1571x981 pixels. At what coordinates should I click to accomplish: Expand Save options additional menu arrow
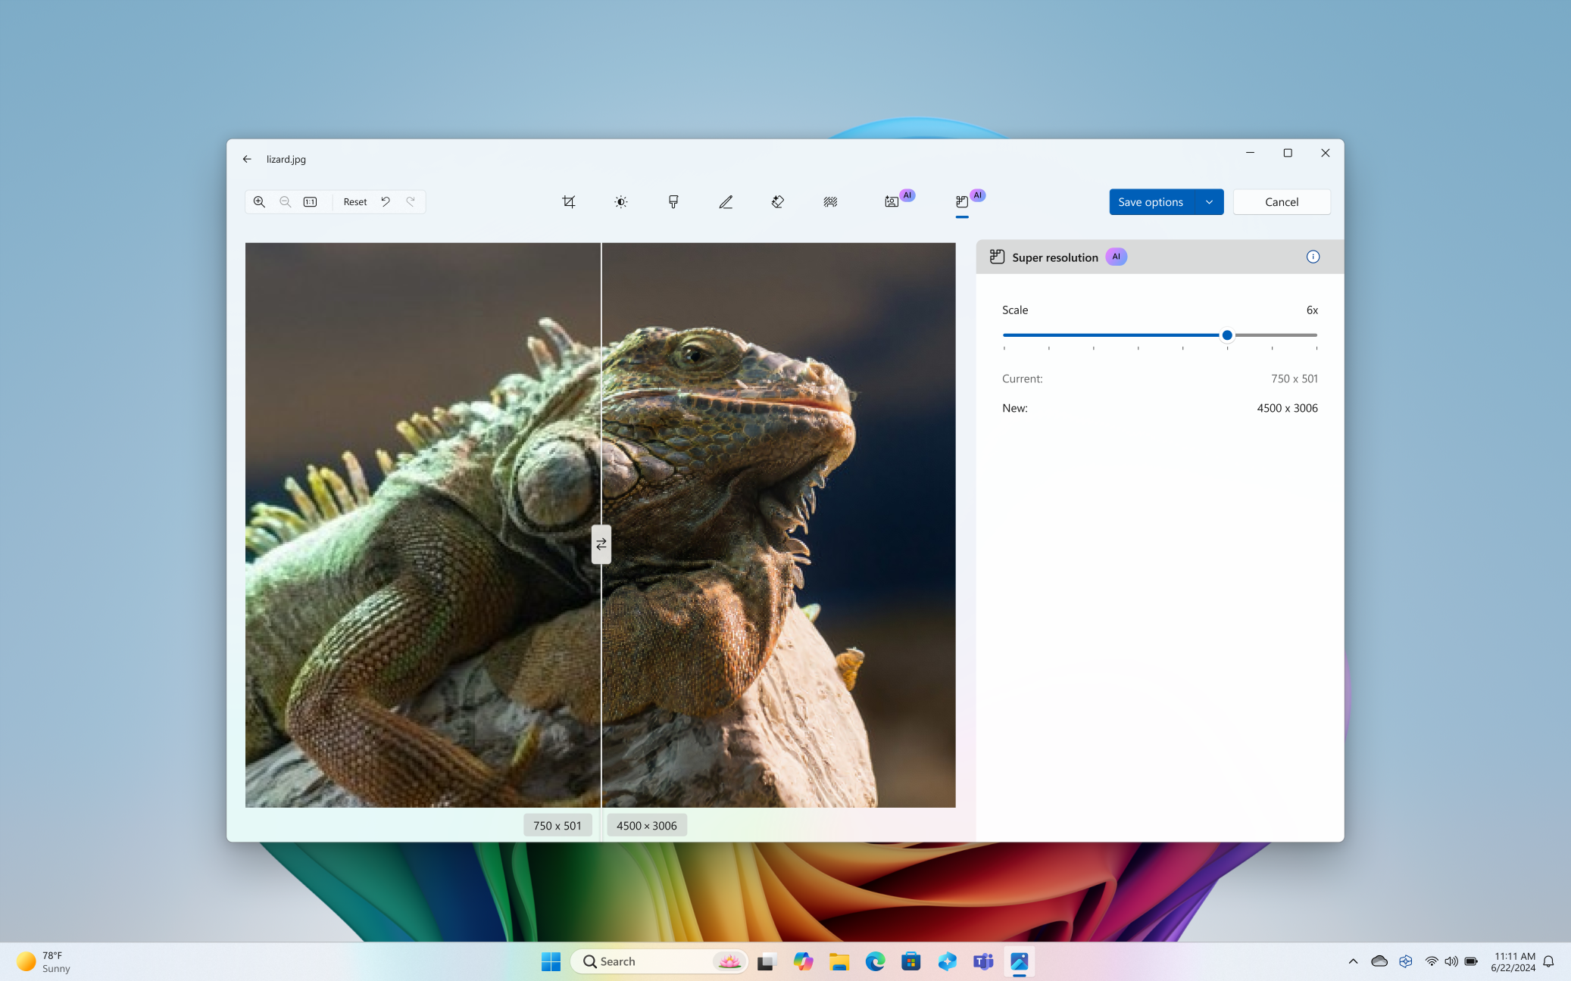pyautogui.click(x=1208, y=201)
